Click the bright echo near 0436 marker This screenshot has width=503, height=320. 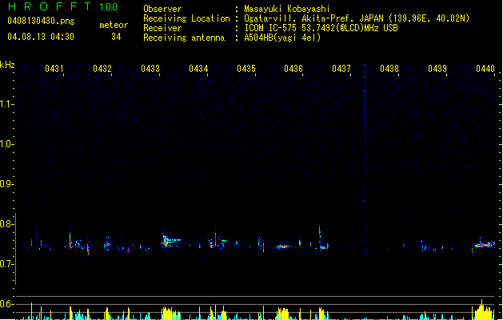click(284, 246)
